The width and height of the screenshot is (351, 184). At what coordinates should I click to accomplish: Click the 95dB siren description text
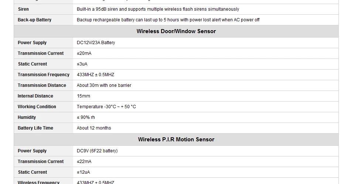[x=158, y=9]
